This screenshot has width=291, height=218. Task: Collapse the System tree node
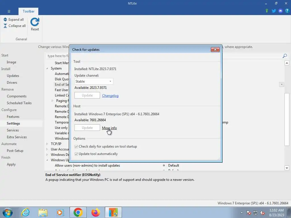47,68
